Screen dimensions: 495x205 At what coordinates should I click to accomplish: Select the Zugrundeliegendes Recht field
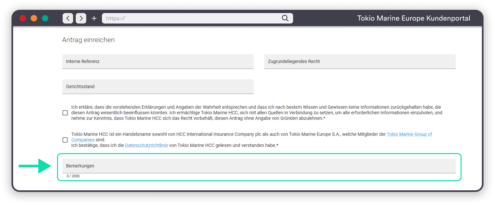(x=360, y=61)
